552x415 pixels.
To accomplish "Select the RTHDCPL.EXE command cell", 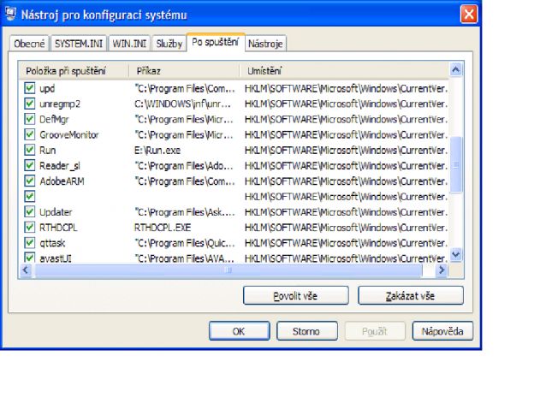I will (163, 228).
